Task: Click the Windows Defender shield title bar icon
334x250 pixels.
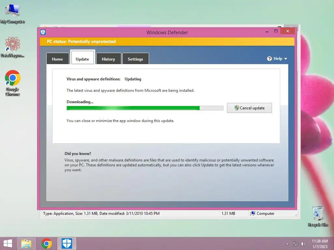Action: pos(43,32)
